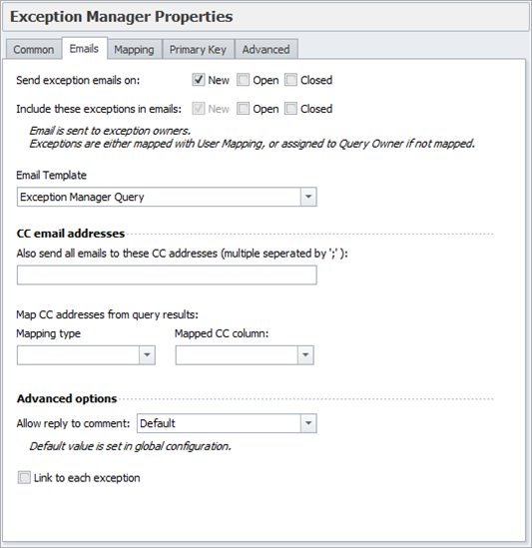
Task: Open the Mapping tab
Action: (134, 49)
